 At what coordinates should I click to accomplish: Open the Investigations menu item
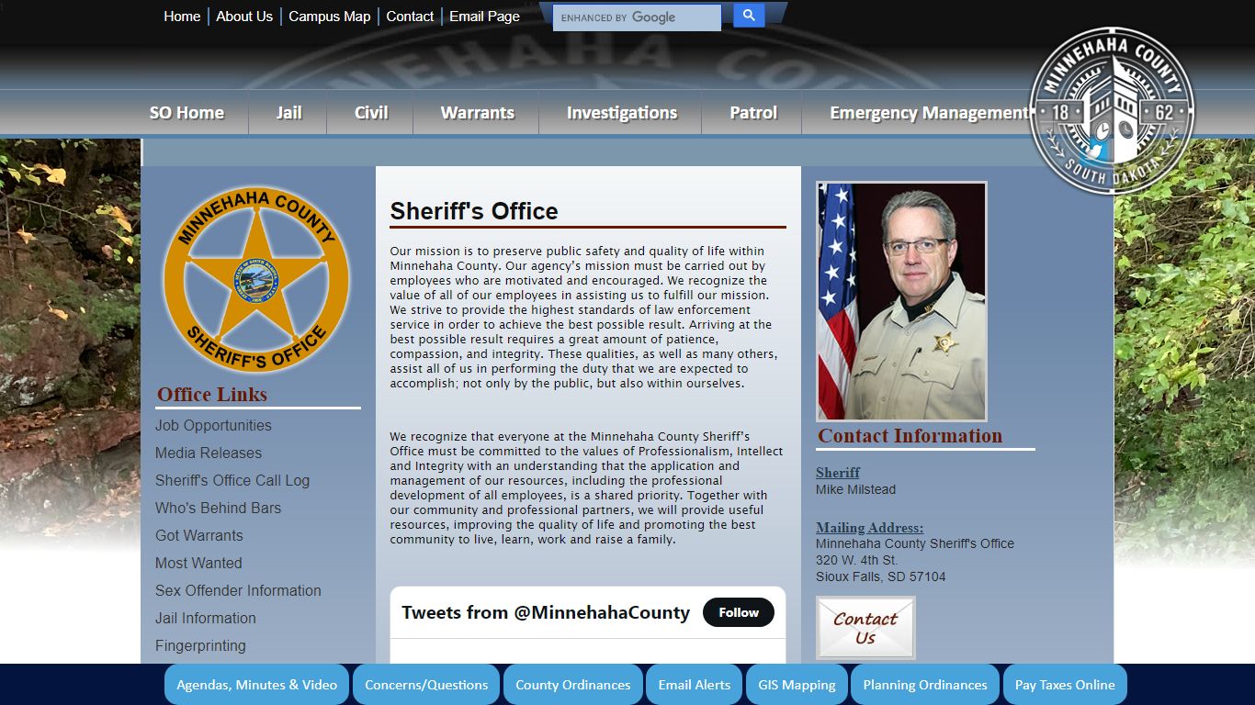[621, 113]
